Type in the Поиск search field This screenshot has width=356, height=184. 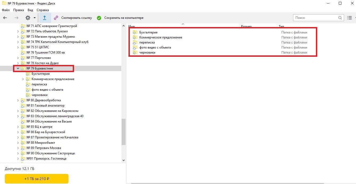click(x=315, y=18)
